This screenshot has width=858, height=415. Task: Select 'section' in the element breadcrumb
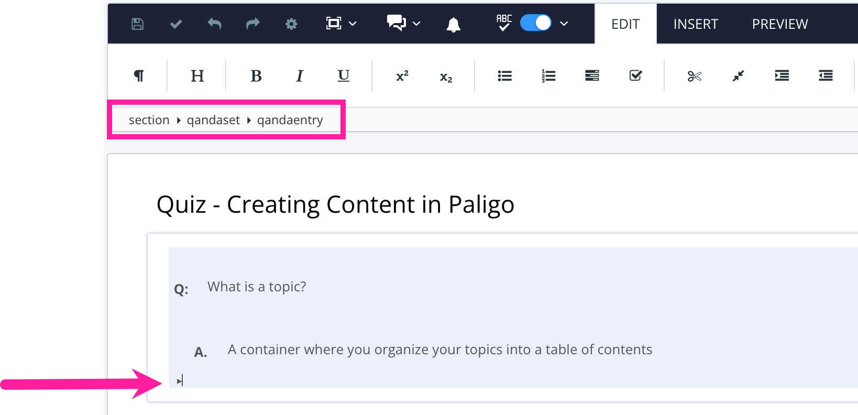click(149, 120)
